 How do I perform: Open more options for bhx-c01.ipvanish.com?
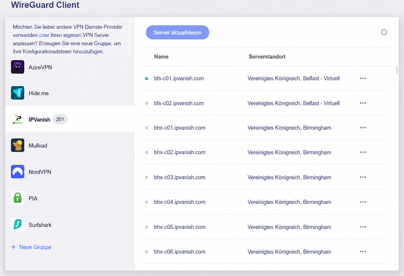click(x=363, y=128)
